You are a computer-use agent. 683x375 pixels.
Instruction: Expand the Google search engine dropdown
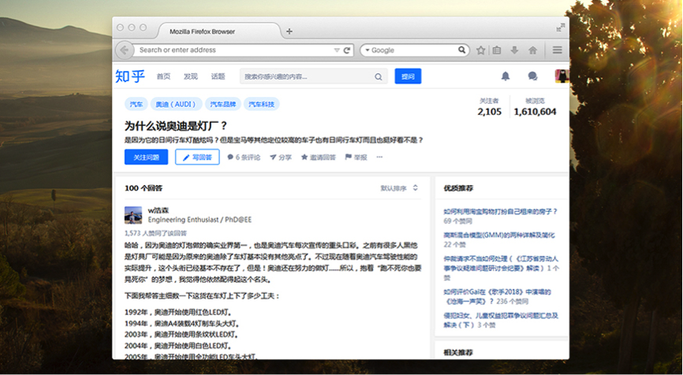[367, 50]
